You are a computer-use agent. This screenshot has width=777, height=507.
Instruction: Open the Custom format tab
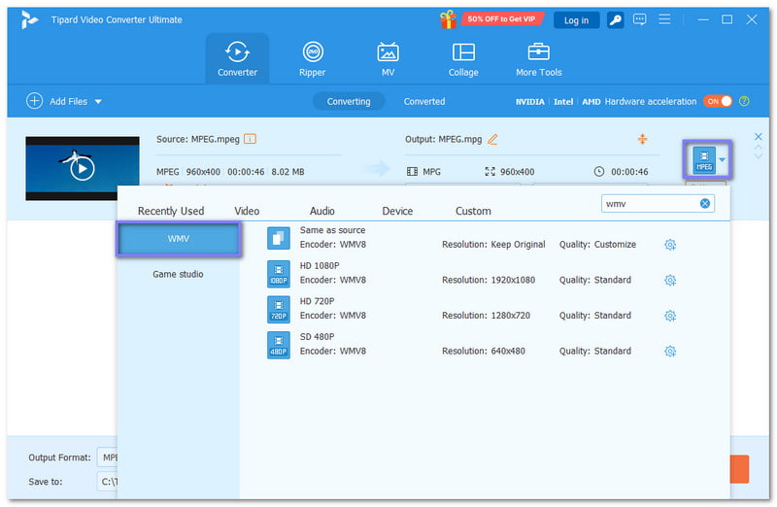tap(473, 211)
